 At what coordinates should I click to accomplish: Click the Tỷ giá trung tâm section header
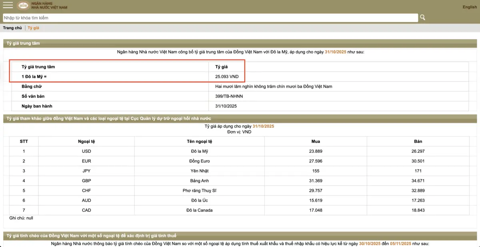click(23, 43)
